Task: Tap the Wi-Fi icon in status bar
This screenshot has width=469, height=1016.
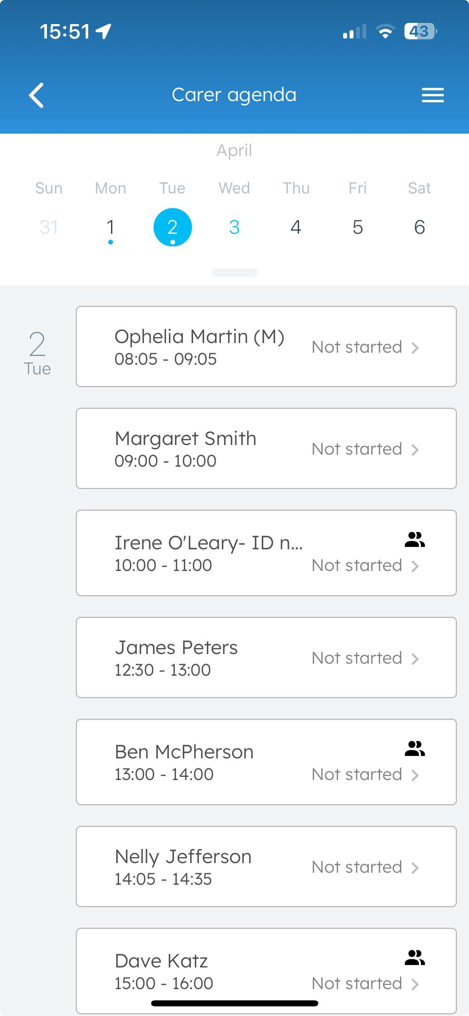Action: click(x=385, y=31)
